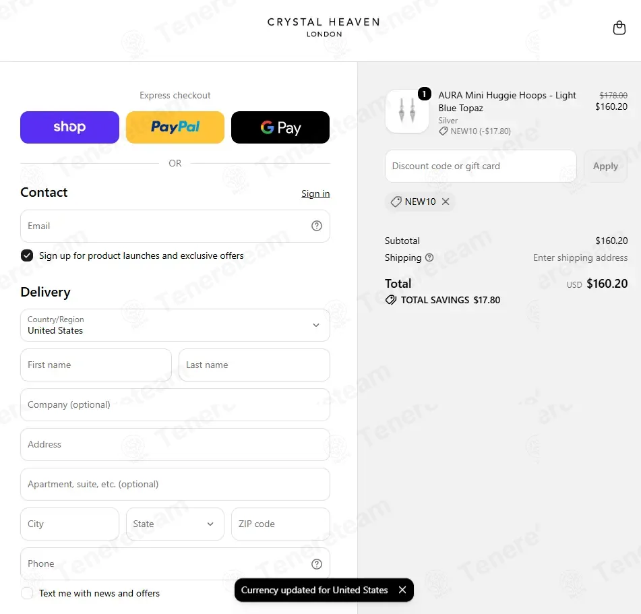Screen dimensions: 641x614
Task: Pay with Shop Pay express button
Action: (x=69, y=127)
